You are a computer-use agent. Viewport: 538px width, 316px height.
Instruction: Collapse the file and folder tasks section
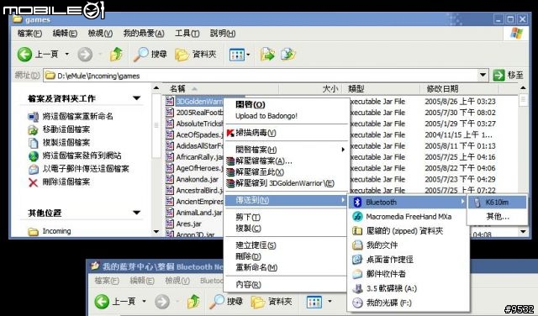136,98
